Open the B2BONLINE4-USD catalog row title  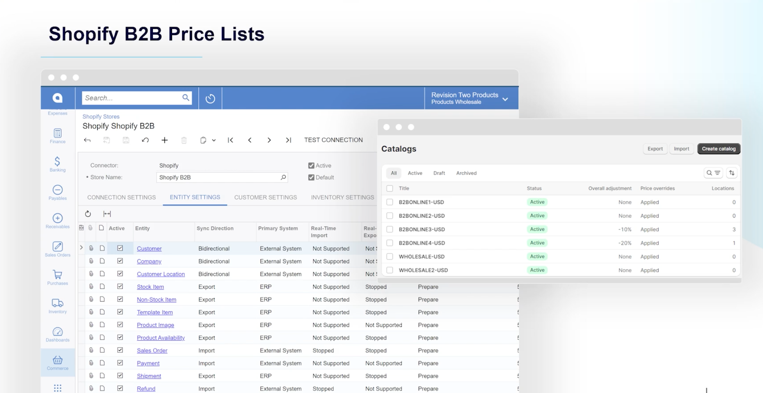[x=422, y=243]
